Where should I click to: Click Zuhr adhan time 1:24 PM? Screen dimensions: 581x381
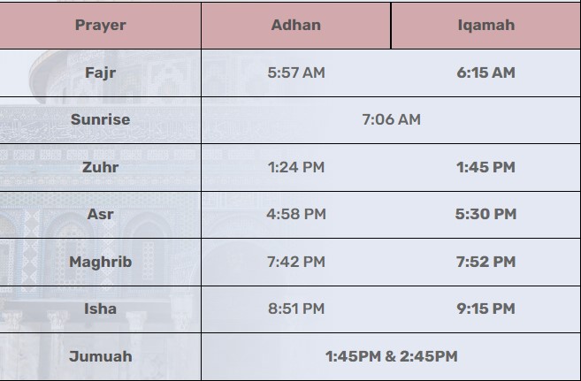pos(296,167)
